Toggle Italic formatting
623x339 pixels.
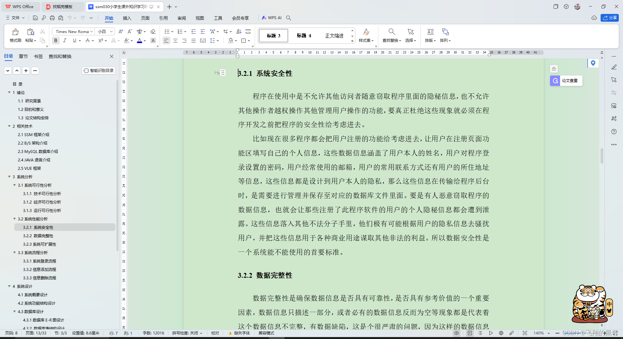tap(65, 41)
